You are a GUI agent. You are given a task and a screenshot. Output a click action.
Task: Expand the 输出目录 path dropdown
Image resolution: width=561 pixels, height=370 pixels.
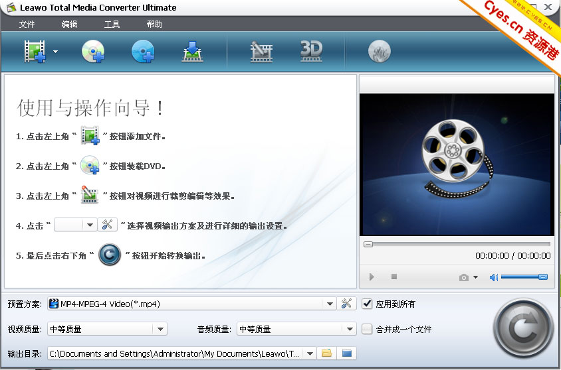pyautogui.click(x=310, y=354)
